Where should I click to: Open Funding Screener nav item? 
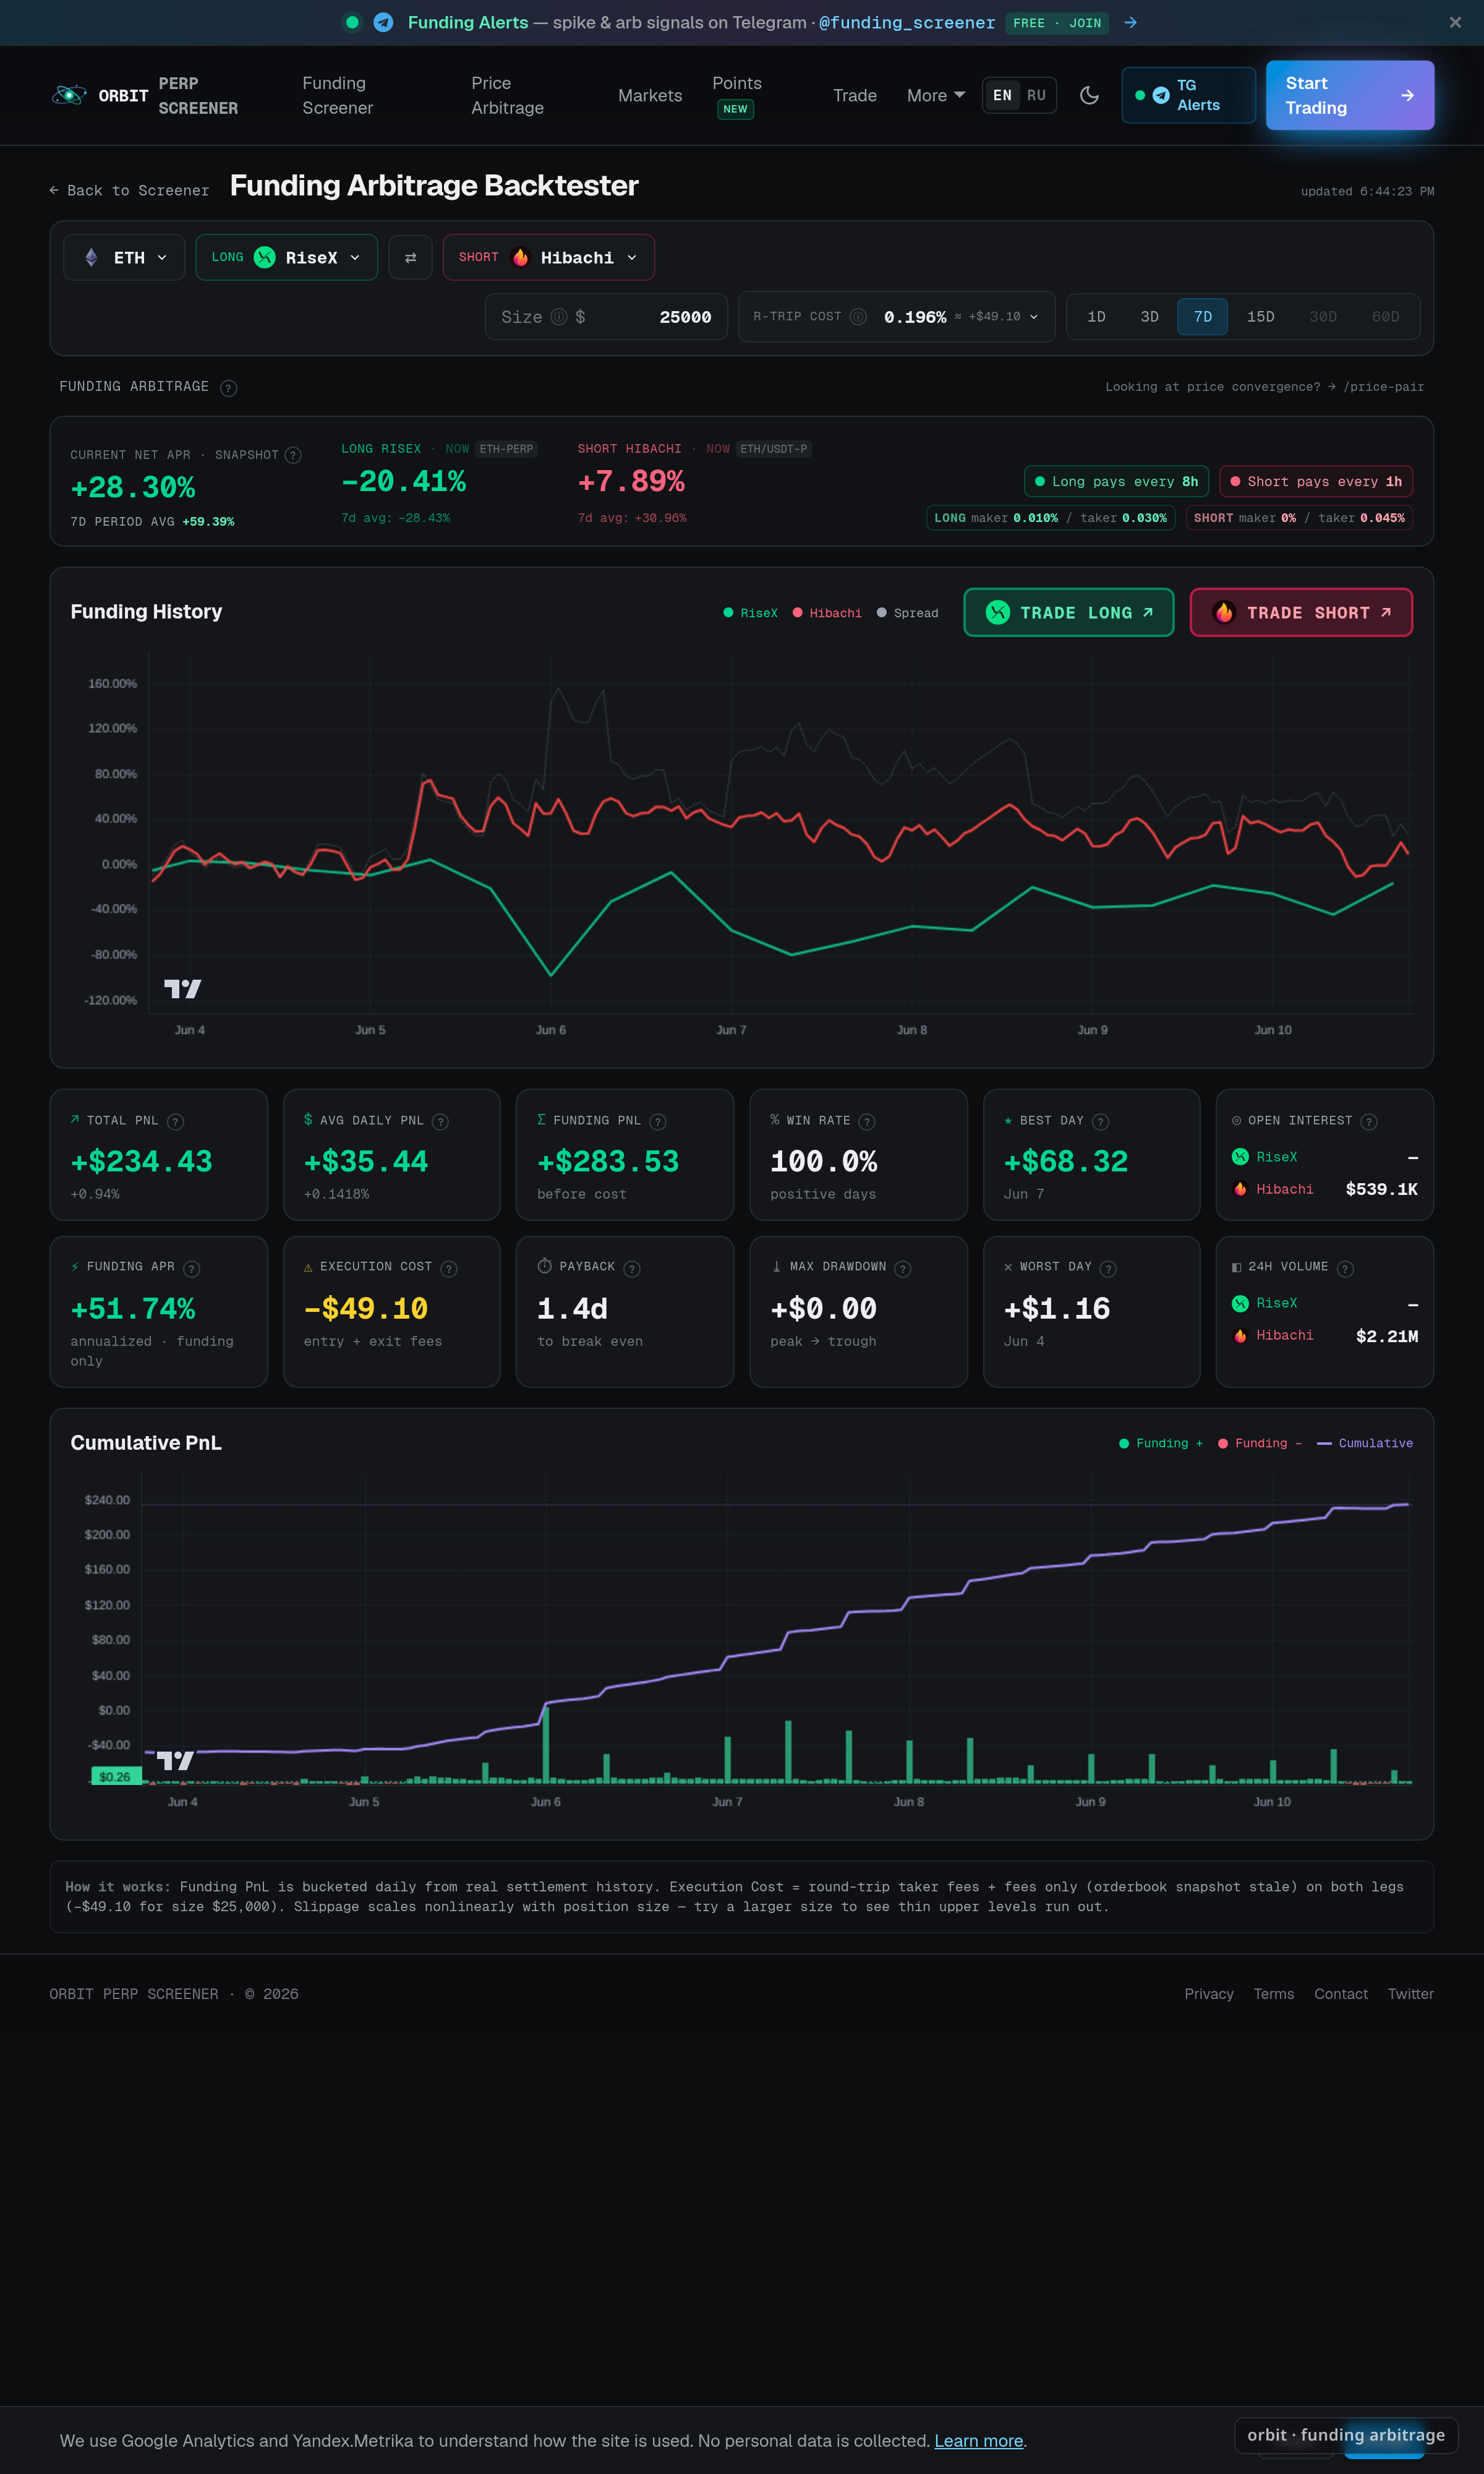click(338, 95)
